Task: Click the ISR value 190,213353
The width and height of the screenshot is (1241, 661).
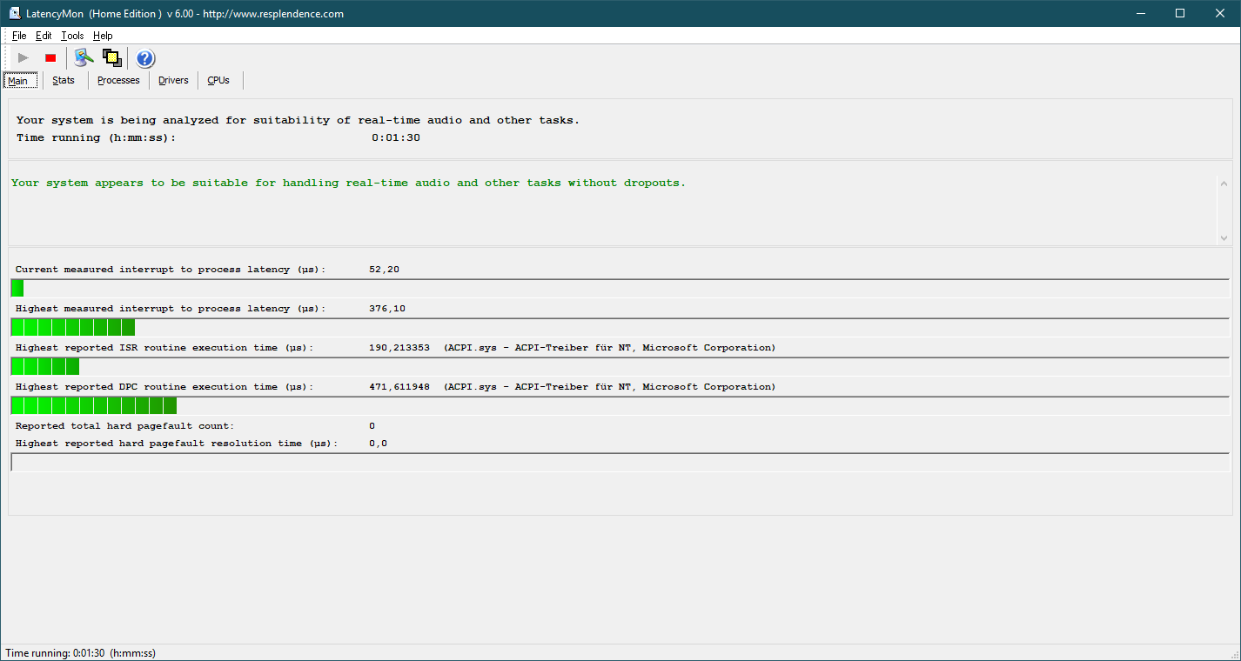Action: tap(399, 348)
